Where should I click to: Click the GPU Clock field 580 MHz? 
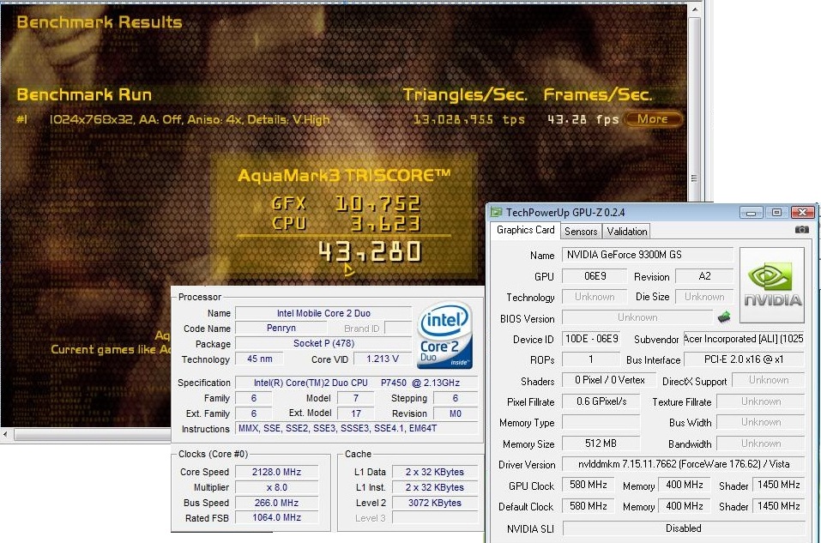coord(589,485)
